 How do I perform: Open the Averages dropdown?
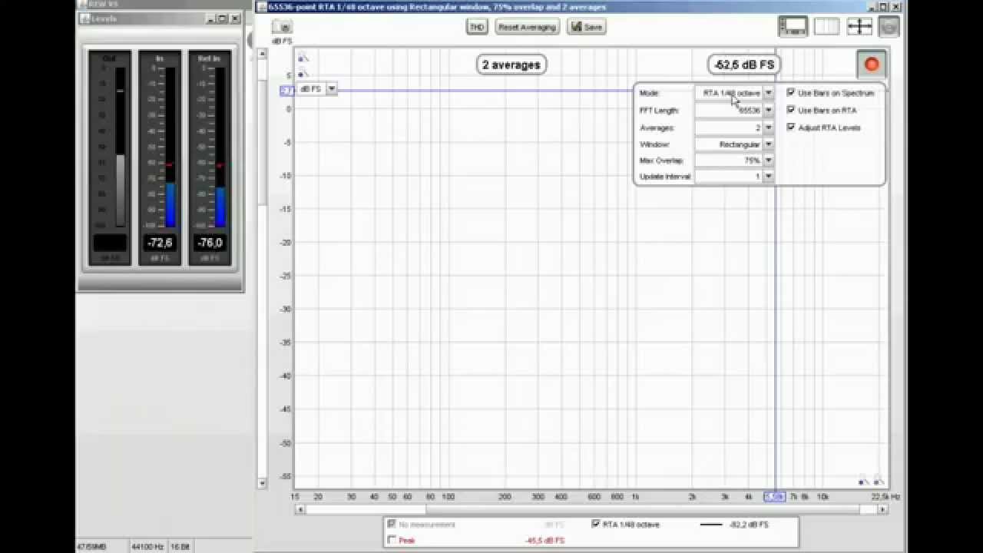point(768,127)
